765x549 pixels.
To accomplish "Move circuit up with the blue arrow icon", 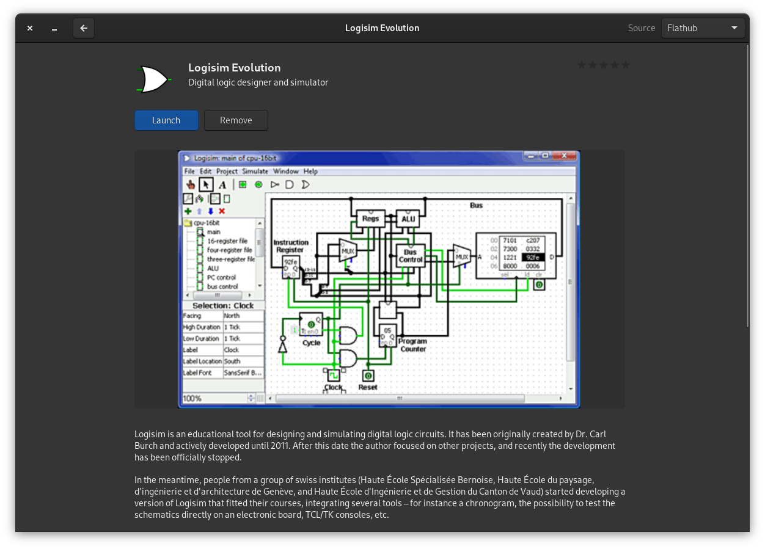I will (199, 211).
